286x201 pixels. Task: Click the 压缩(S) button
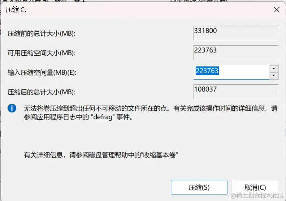click(x=199, y=187)
